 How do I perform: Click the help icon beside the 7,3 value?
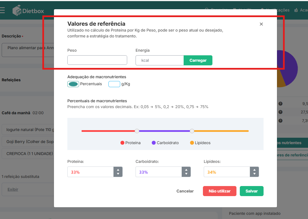point(280,121)
